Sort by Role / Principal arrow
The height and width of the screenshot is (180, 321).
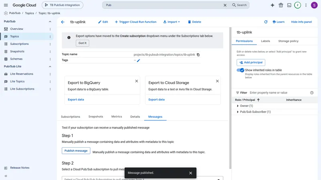click(258, 100)
